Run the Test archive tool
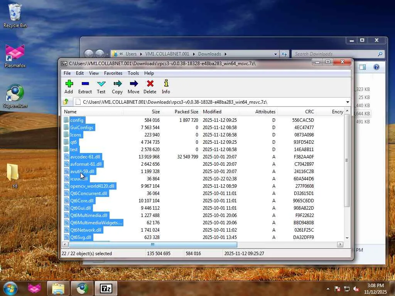The image size is (395, 296). [101, 87]
